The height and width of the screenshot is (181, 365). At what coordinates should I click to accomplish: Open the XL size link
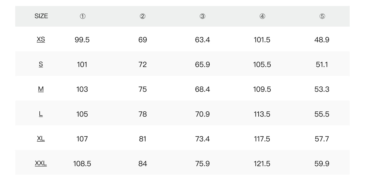41,138
